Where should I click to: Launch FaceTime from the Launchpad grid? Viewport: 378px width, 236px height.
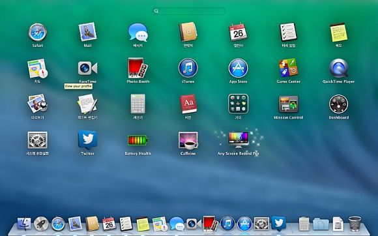click(x=87, y=68)
